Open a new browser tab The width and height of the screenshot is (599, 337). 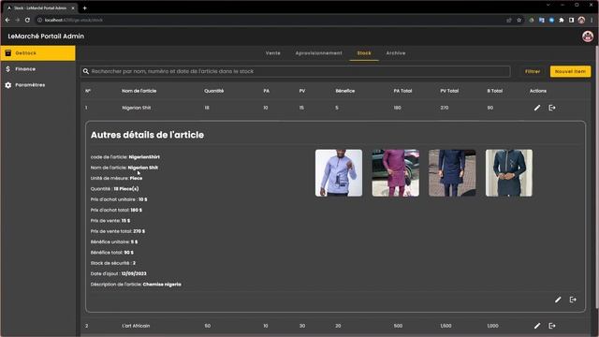click(x=84, y=7)
